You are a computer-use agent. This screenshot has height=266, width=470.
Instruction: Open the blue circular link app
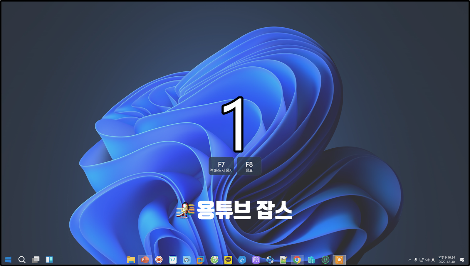tap(242, 260)
